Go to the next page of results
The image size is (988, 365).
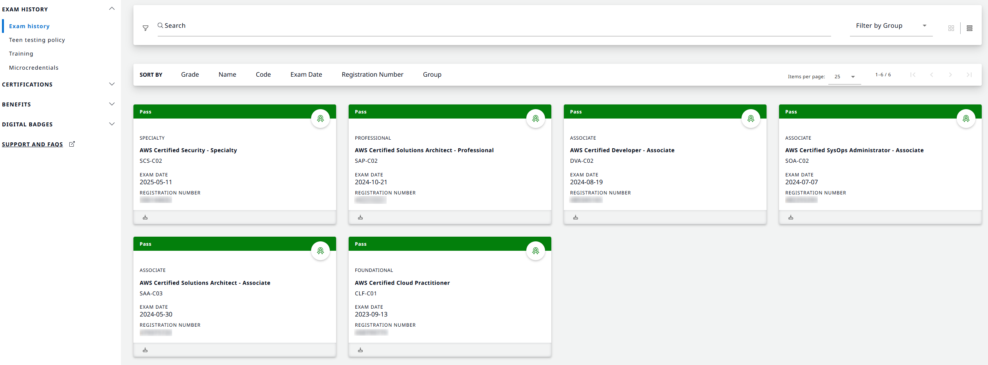[950, 75]
